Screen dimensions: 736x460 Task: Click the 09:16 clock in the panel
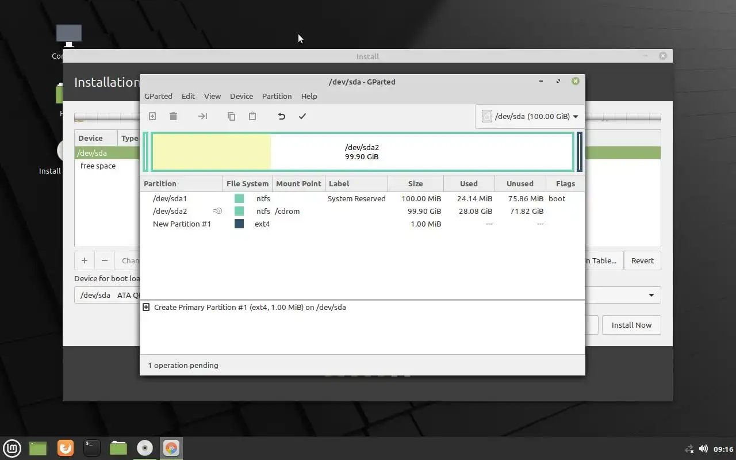723,448
